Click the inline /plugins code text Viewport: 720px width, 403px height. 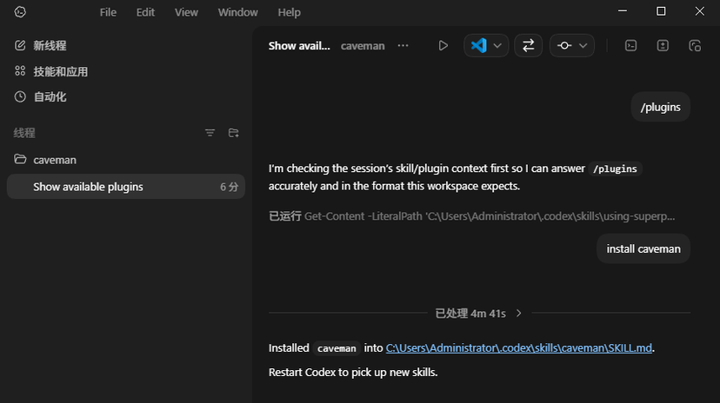[615, 168]
